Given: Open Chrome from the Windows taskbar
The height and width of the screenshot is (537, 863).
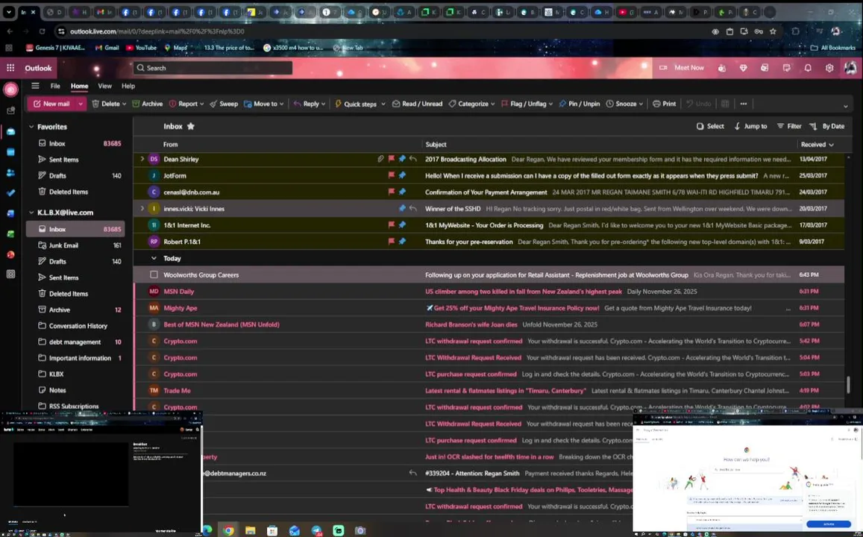Looking at the screenshot, I should pyautogui.click(x=227, y=530).
